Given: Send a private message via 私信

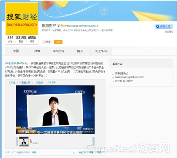Looking at the screenshot, I should (x=58, y=42).
